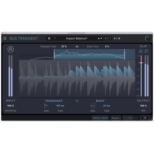Toggle the Bypass button
154x154 pixels.
116,118
